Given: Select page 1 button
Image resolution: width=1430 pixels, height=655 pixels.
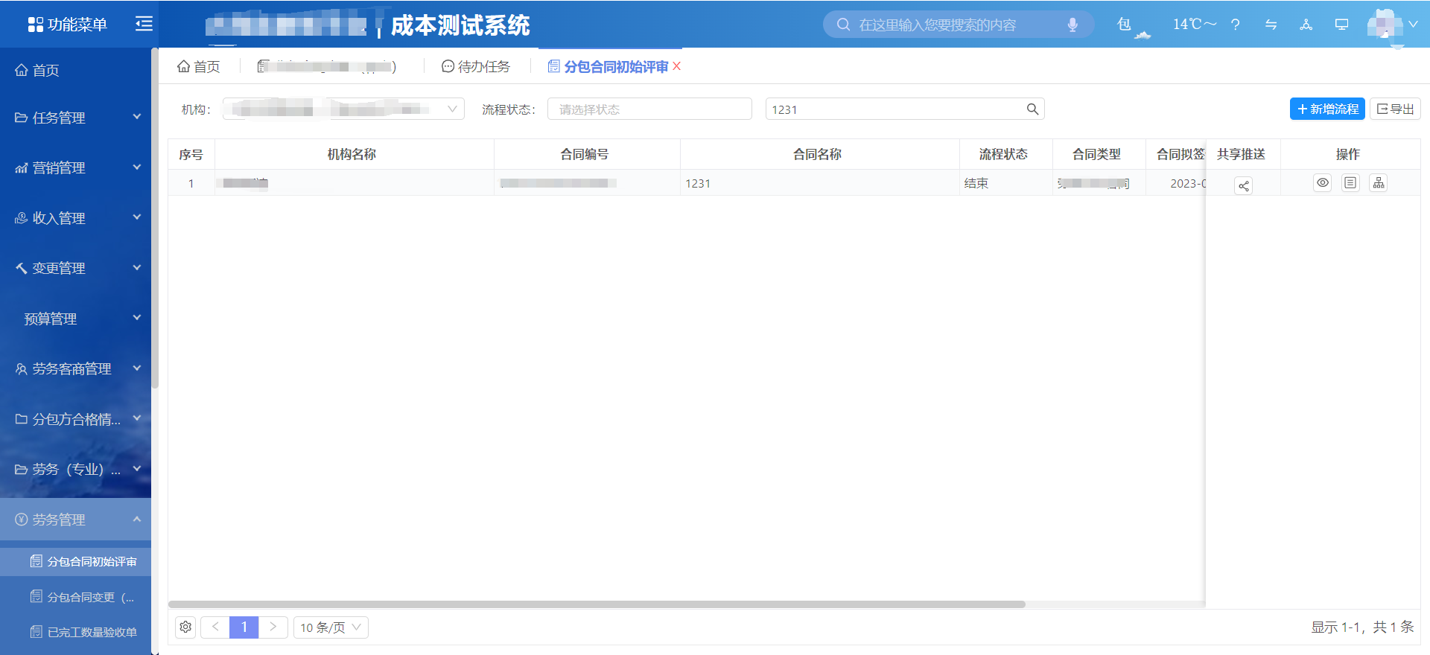Looking at the screenshot, I should coord(244,627).
